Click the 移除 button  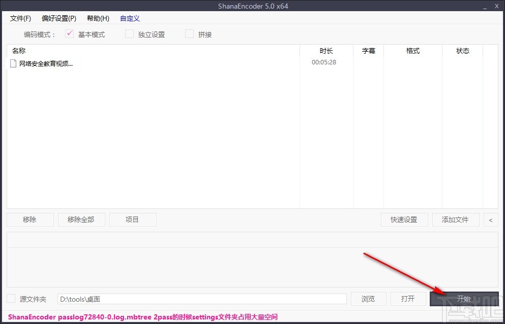click(x=30, y=220)
